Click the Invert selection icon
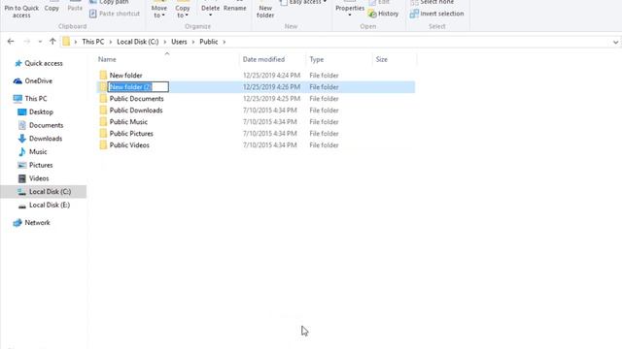This screenshot has height=349, width=622. tap(414, 14)
